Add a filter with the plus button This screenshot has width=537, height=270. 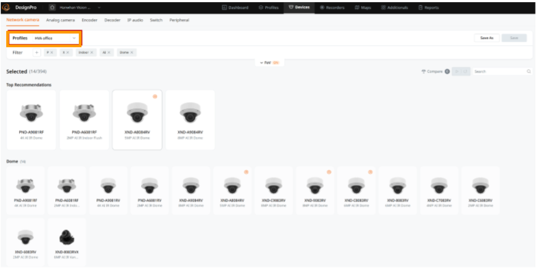coord(37,52)
